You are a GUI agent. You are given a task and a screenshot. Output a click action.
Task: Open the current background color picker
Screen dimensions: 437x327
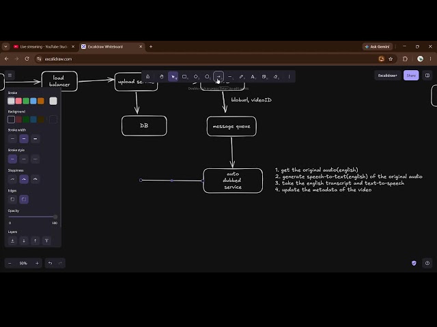[53, 120]
